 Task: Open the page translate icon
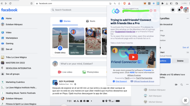tap(115, 3)
